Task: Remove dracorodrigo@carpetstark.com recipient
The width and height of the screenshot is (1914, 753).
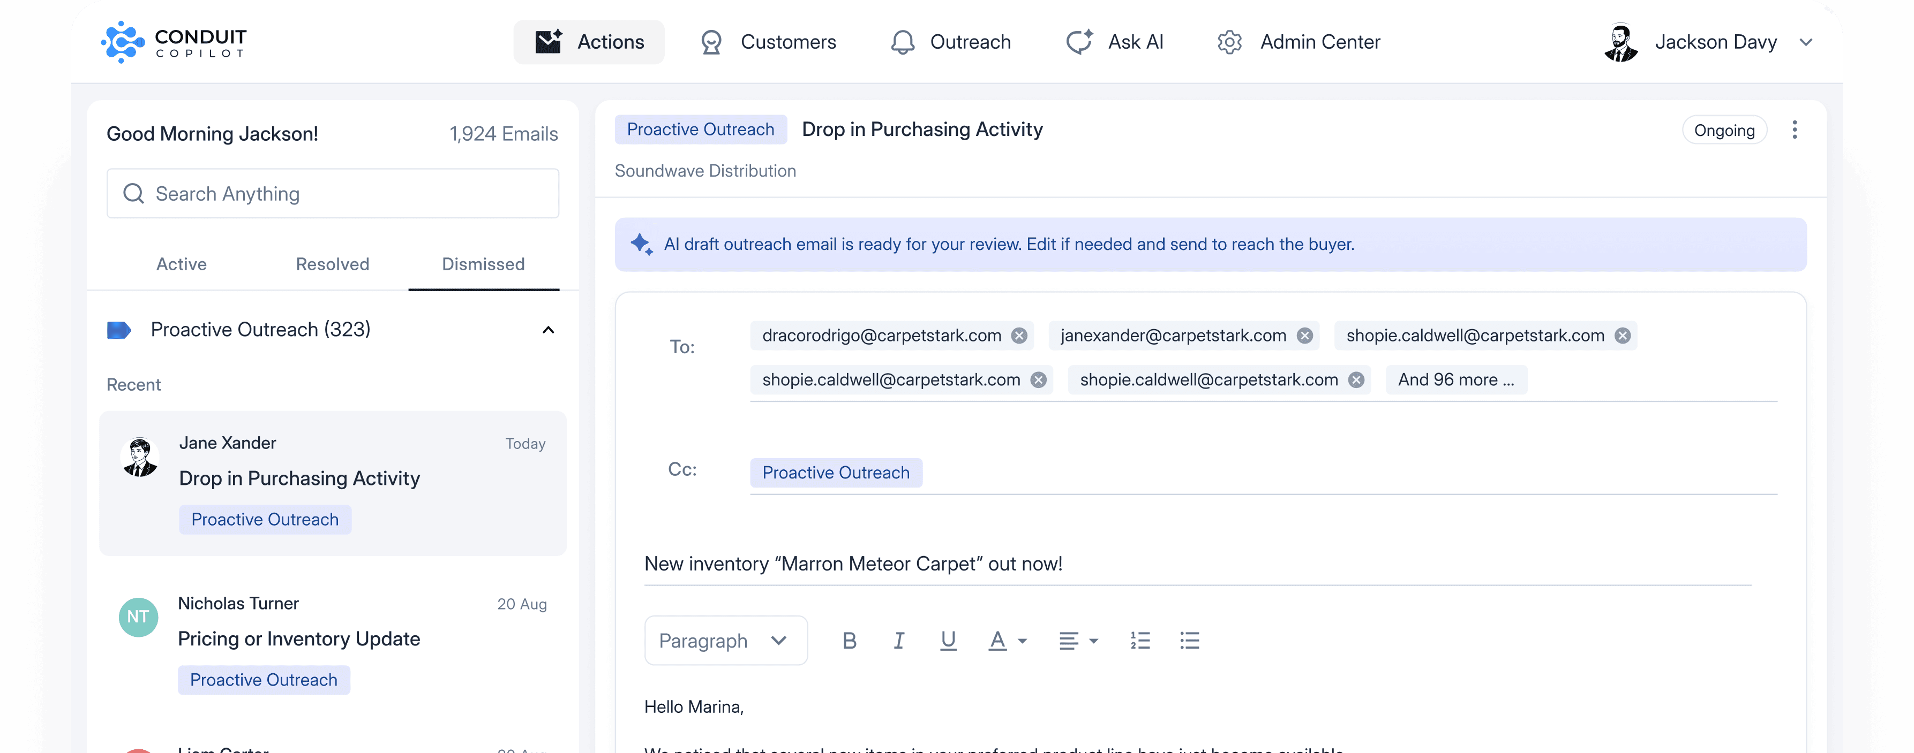Action: point(1019,336)
